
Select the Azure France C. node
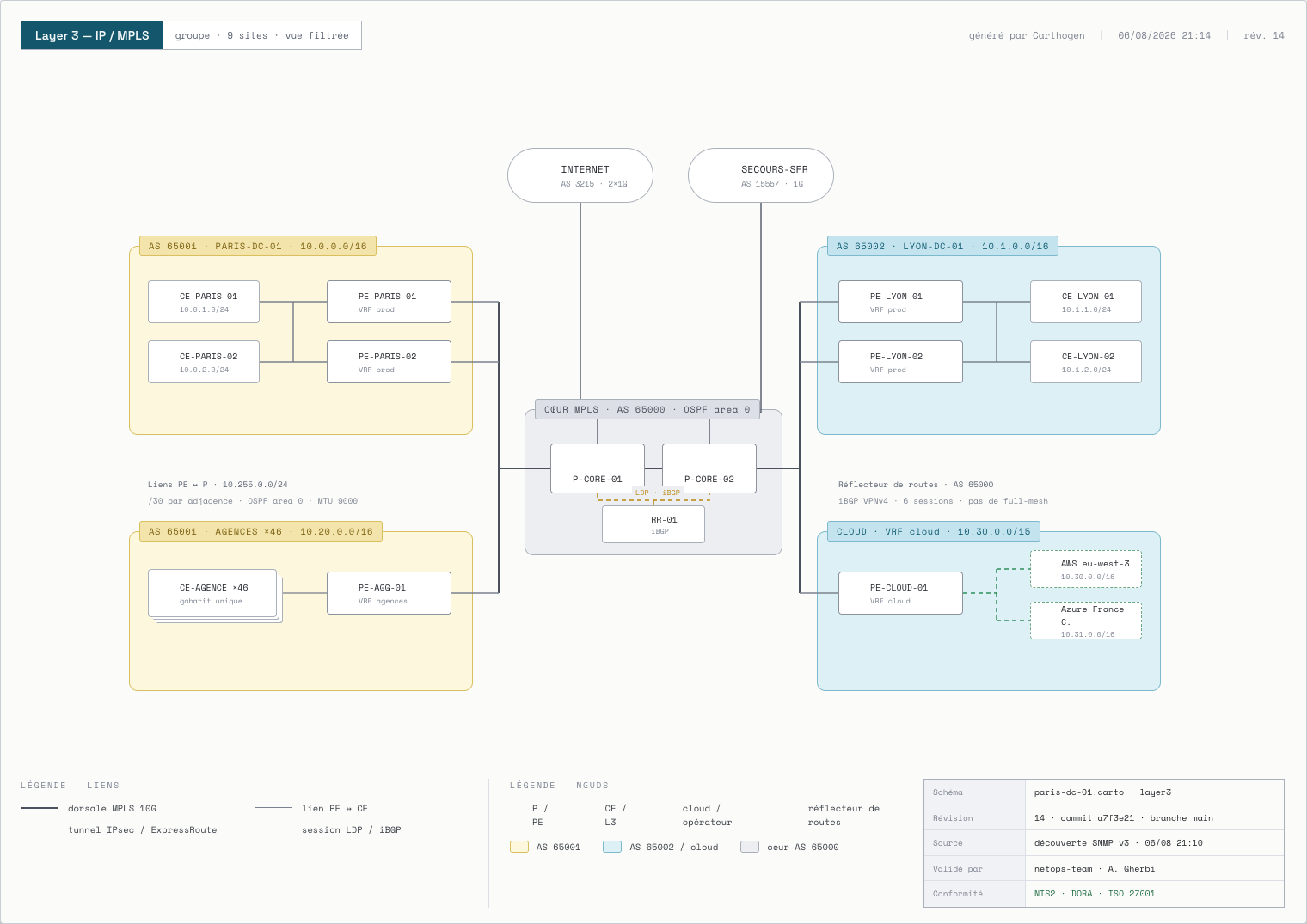[1086, 621]
